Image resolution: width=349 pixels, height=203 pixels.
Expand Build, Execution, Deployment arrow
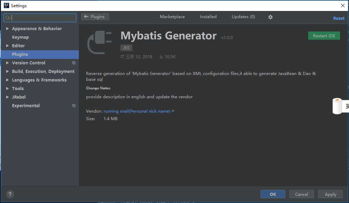click(x=7, y=71)
